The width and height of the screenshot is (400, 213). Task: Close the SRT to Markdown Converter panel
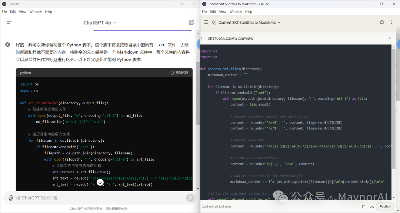coord(389,38)
